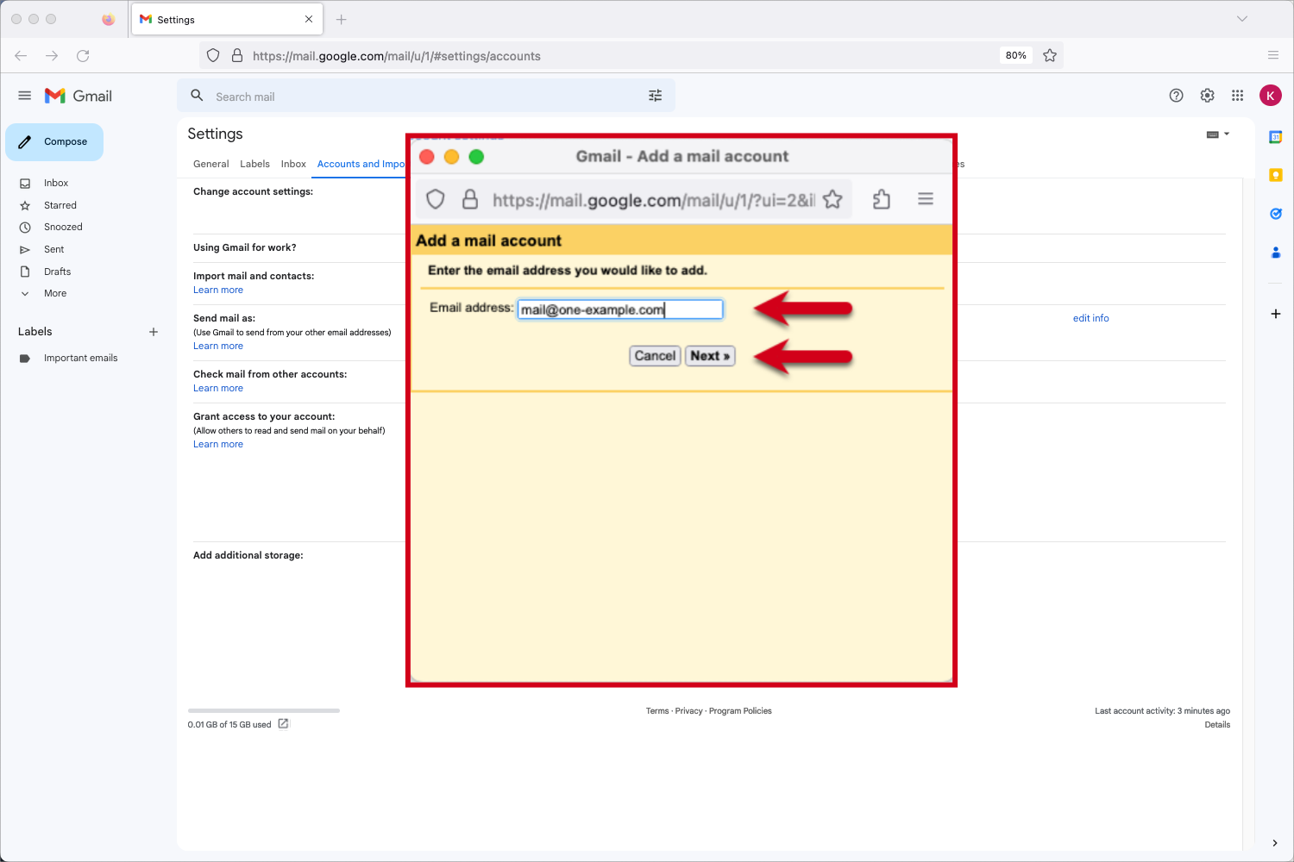
Task: Click the Firefox logo tab icon
Action: pos(108,19)
